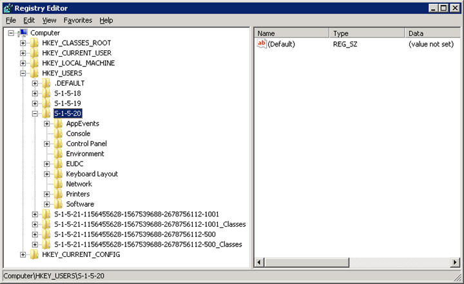Screen dimensions: 464x284
Task: Collapse the Computer root node
Action: tap(11, 33)
